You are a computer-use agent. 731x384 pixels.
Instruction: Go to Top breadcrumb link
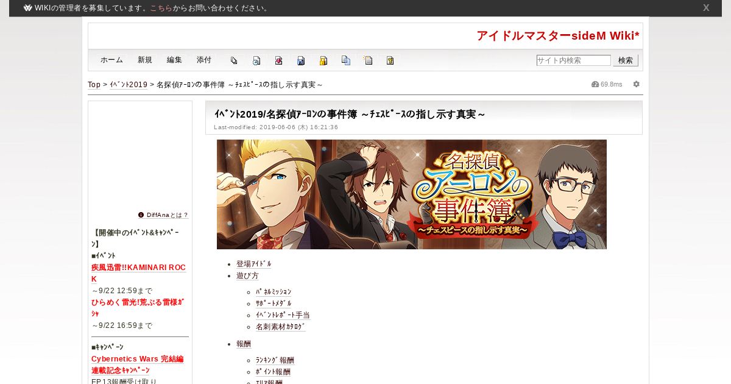[94, 85]
